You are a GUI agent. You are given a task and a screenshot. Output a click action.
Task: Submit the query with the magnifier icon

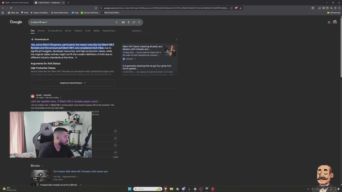(x=139, y=22)
